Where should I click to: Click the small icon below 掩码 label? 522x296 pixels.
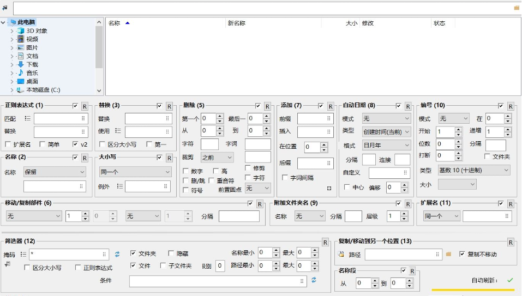[x=7, y=264]
